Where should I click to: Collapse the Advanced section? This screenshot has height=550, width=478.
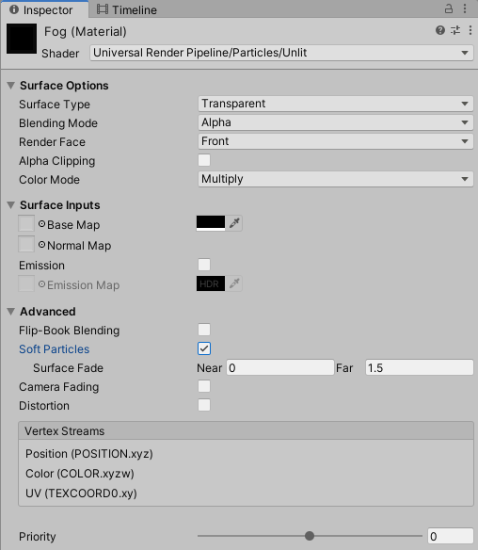pos(11,312)
